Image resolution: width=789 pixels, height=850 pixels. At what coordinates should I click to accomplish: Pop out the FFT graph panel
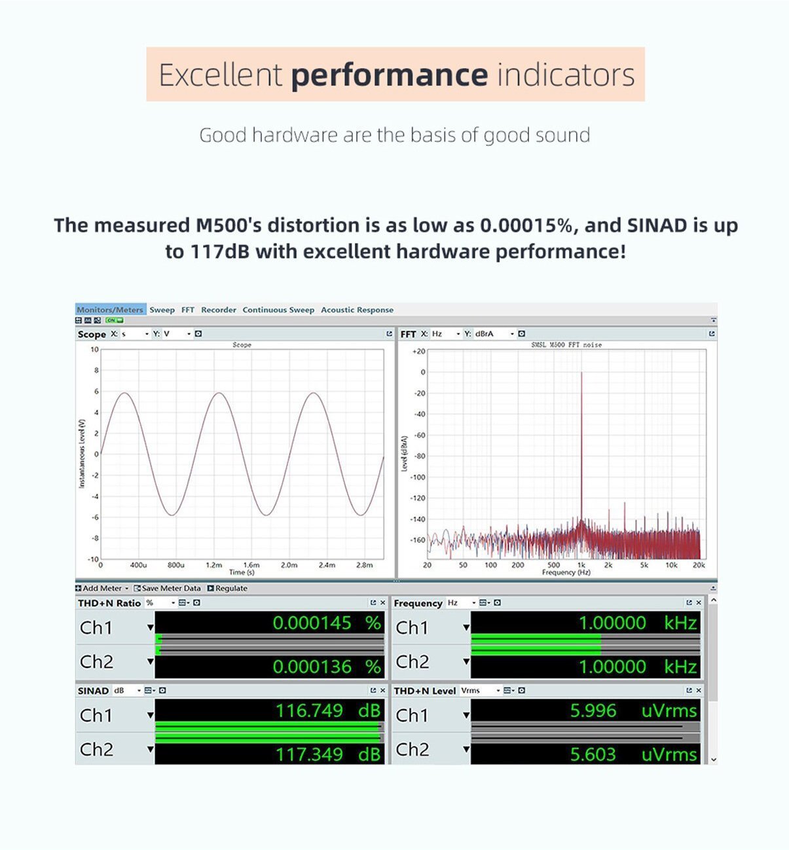[x=712, y=334]
